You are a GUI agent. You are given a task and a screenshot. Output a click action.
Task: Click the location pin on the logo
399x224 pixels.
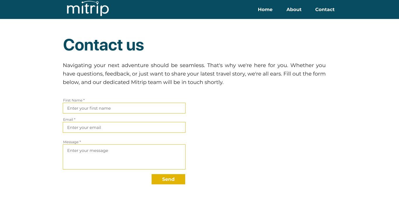(x=97, y=3)
